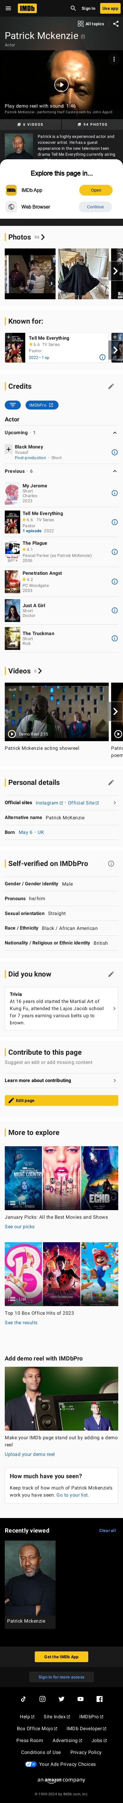Open the 94 Photos tab
The width and height of the screenshot is (123, 1803).
(x=92, y=125)
